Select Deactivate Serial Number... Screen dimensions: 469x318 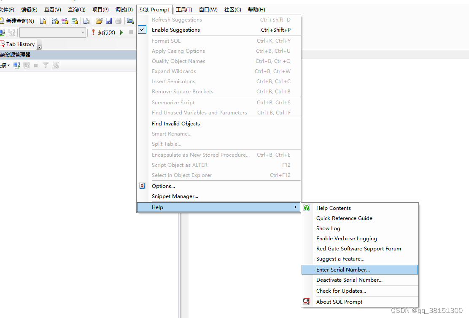click(x=349, y=280)
